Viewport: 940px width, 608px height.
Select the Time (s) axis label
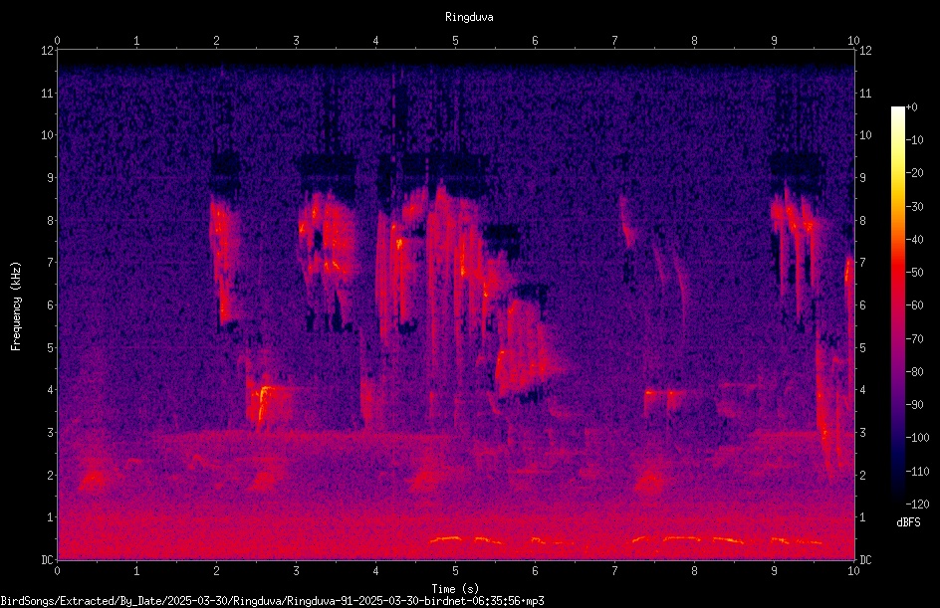(x=455, y=589)
